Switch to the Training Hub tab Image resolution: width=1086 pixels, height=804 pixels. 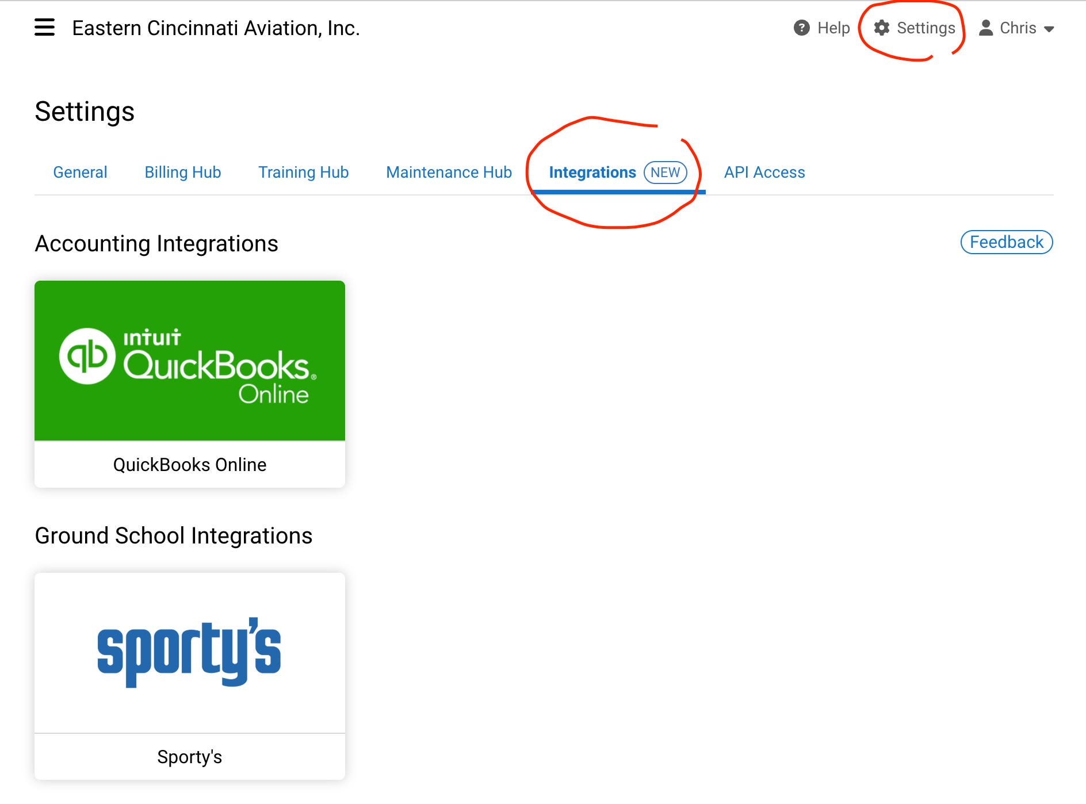(304, 172)
